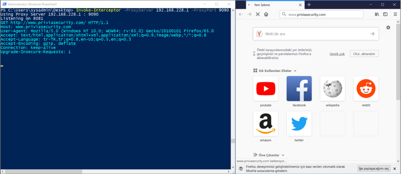This screenshot has width=401, height=174.
Task: Close the Yeni Sekme tab
Action: [x=300, y=5]
